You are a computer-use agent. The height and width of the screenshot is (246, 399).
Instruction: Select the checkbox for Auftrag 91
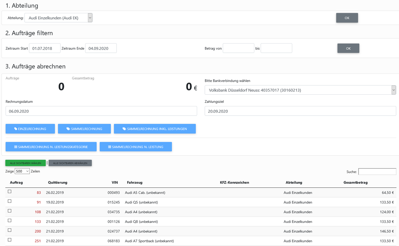10,201
